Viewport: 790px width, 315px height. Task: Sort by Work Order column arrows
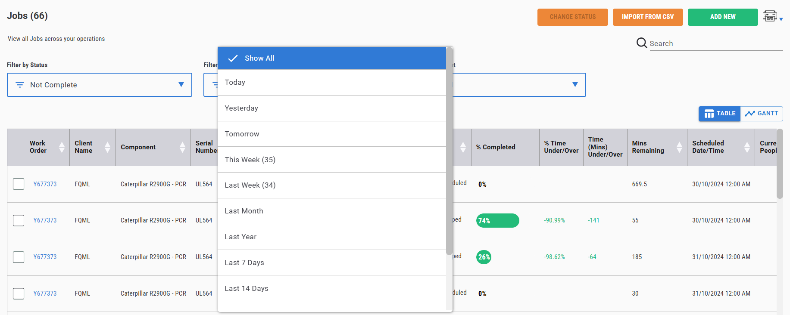point(62,147)
